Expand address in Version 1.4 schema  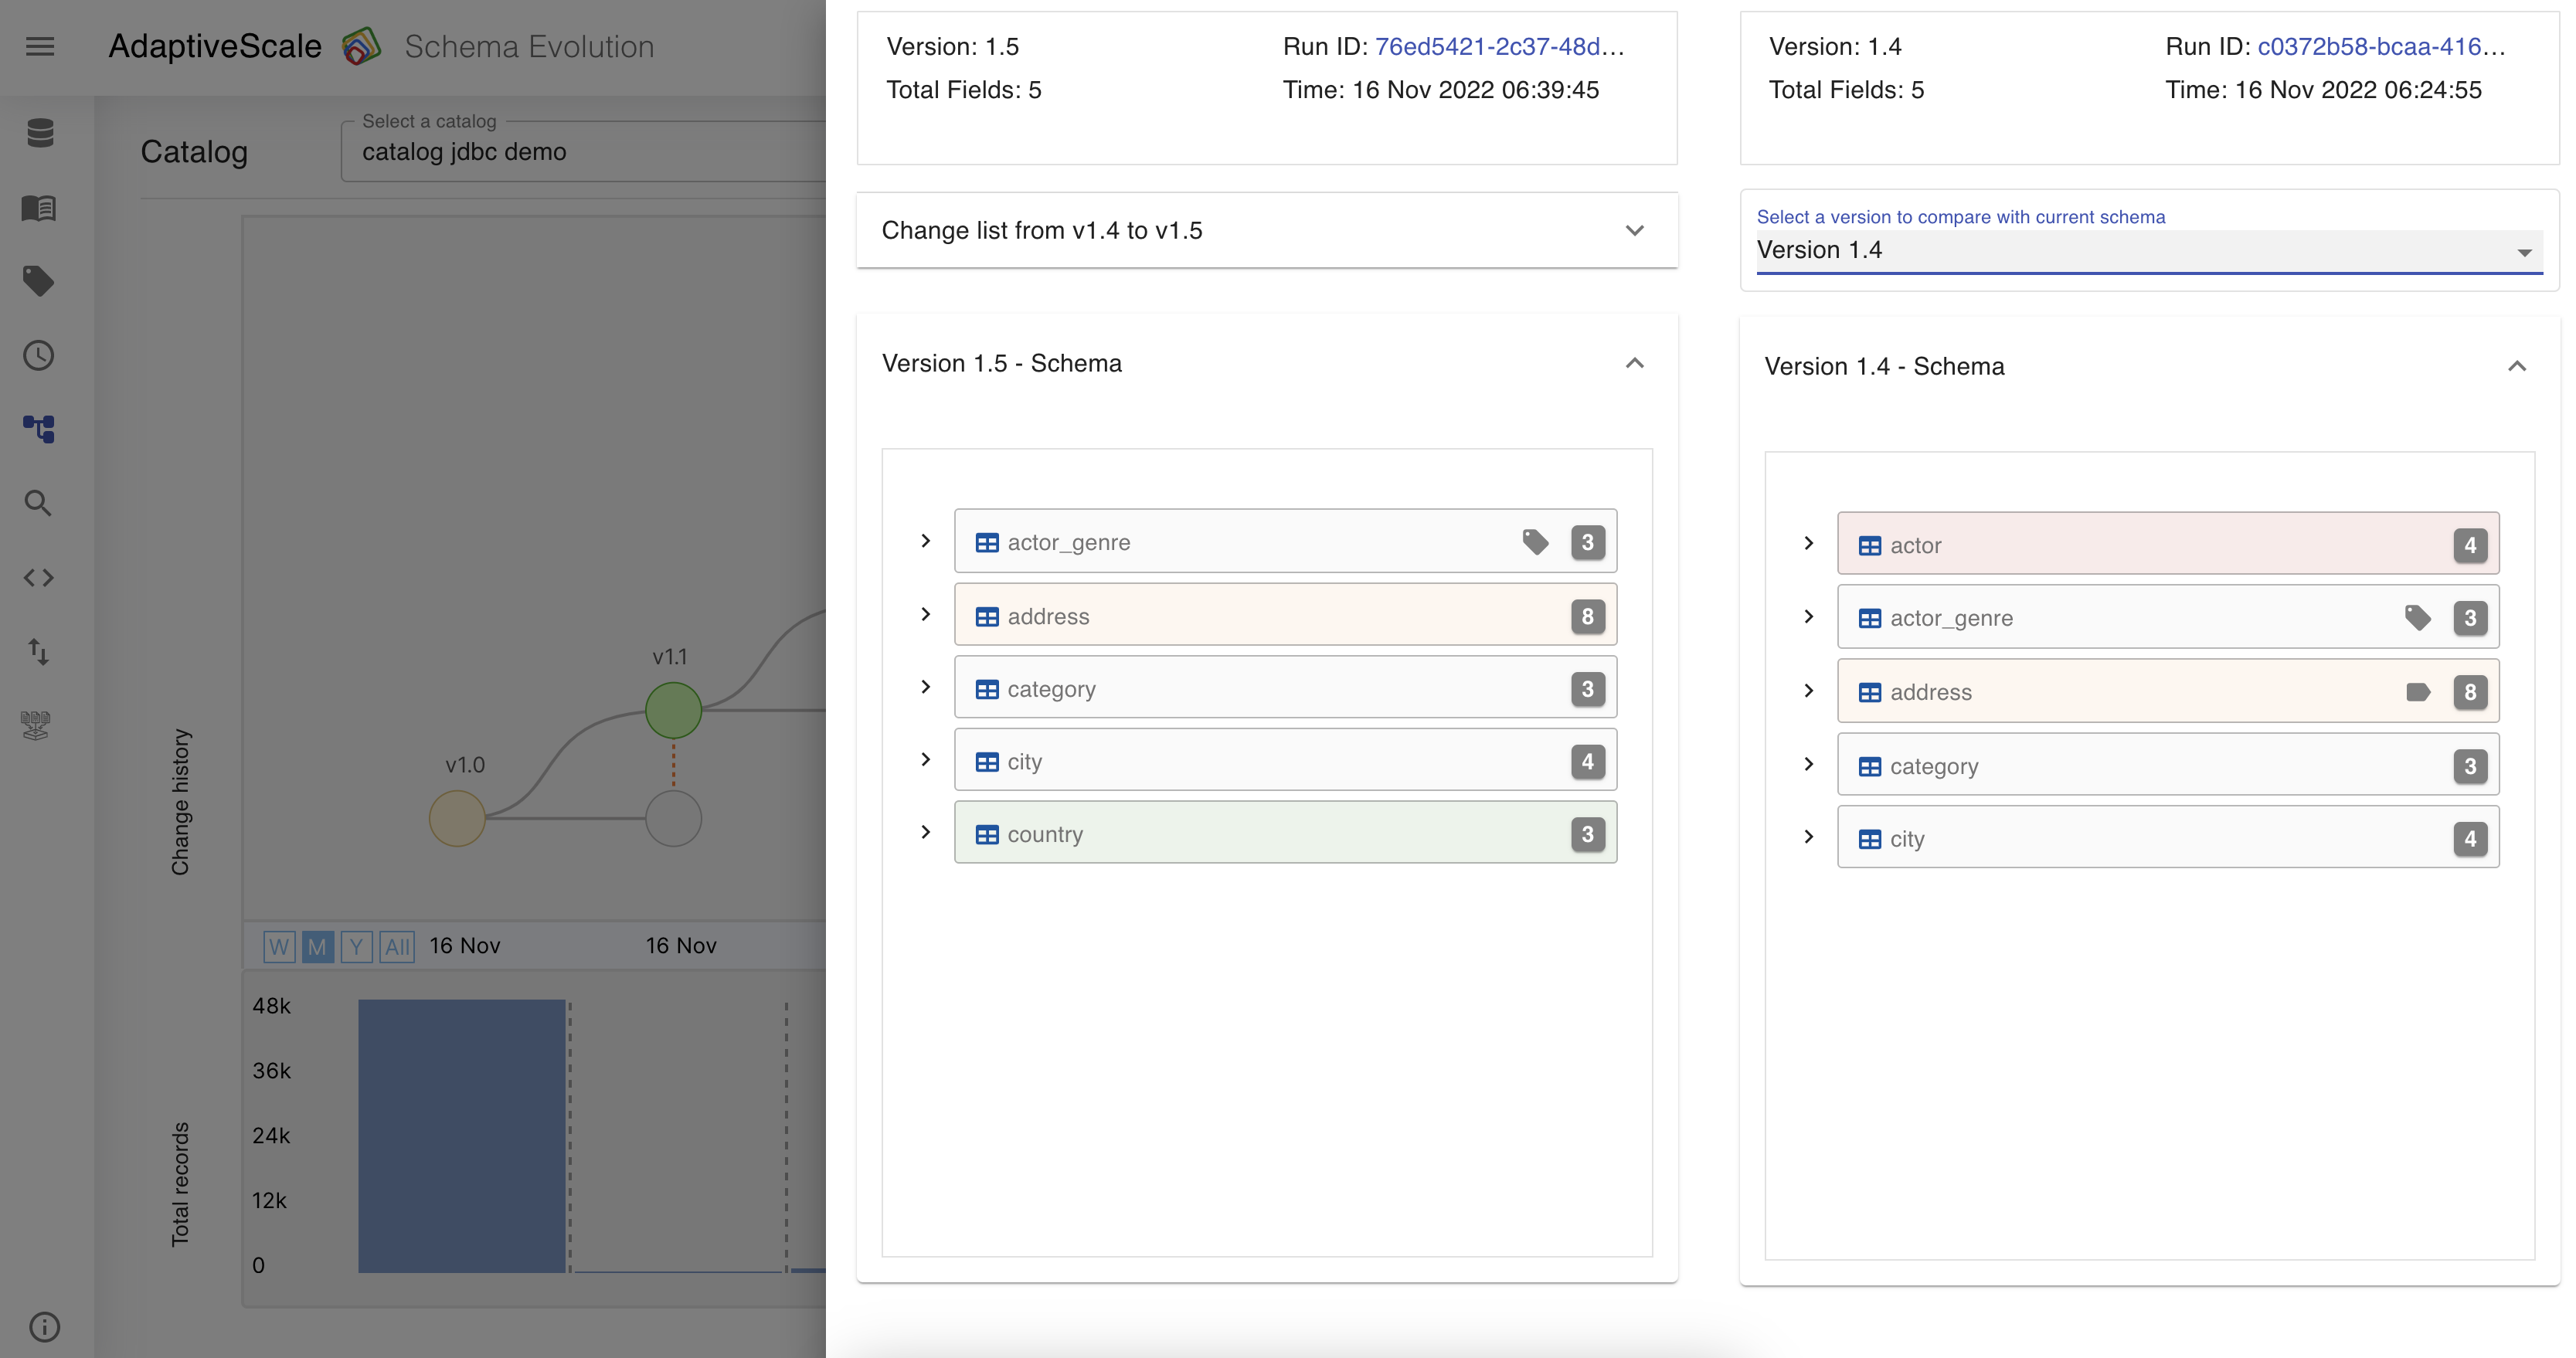(x=1808, y=690)
